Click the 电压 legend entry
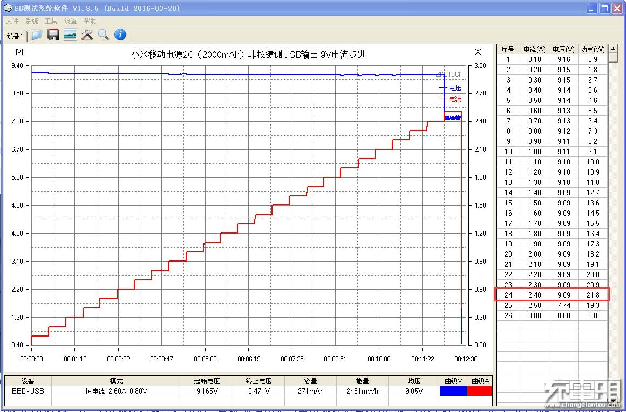This screenshot has width=626, height=412. point(450,88)
